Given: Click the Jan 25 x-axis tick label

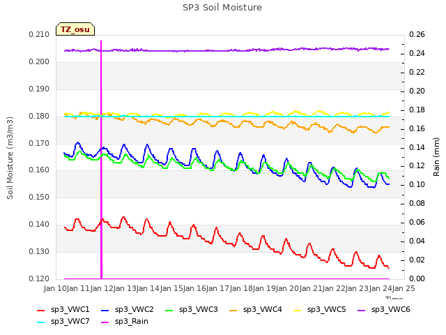Looking at the screenshot, I should (403, 288).
